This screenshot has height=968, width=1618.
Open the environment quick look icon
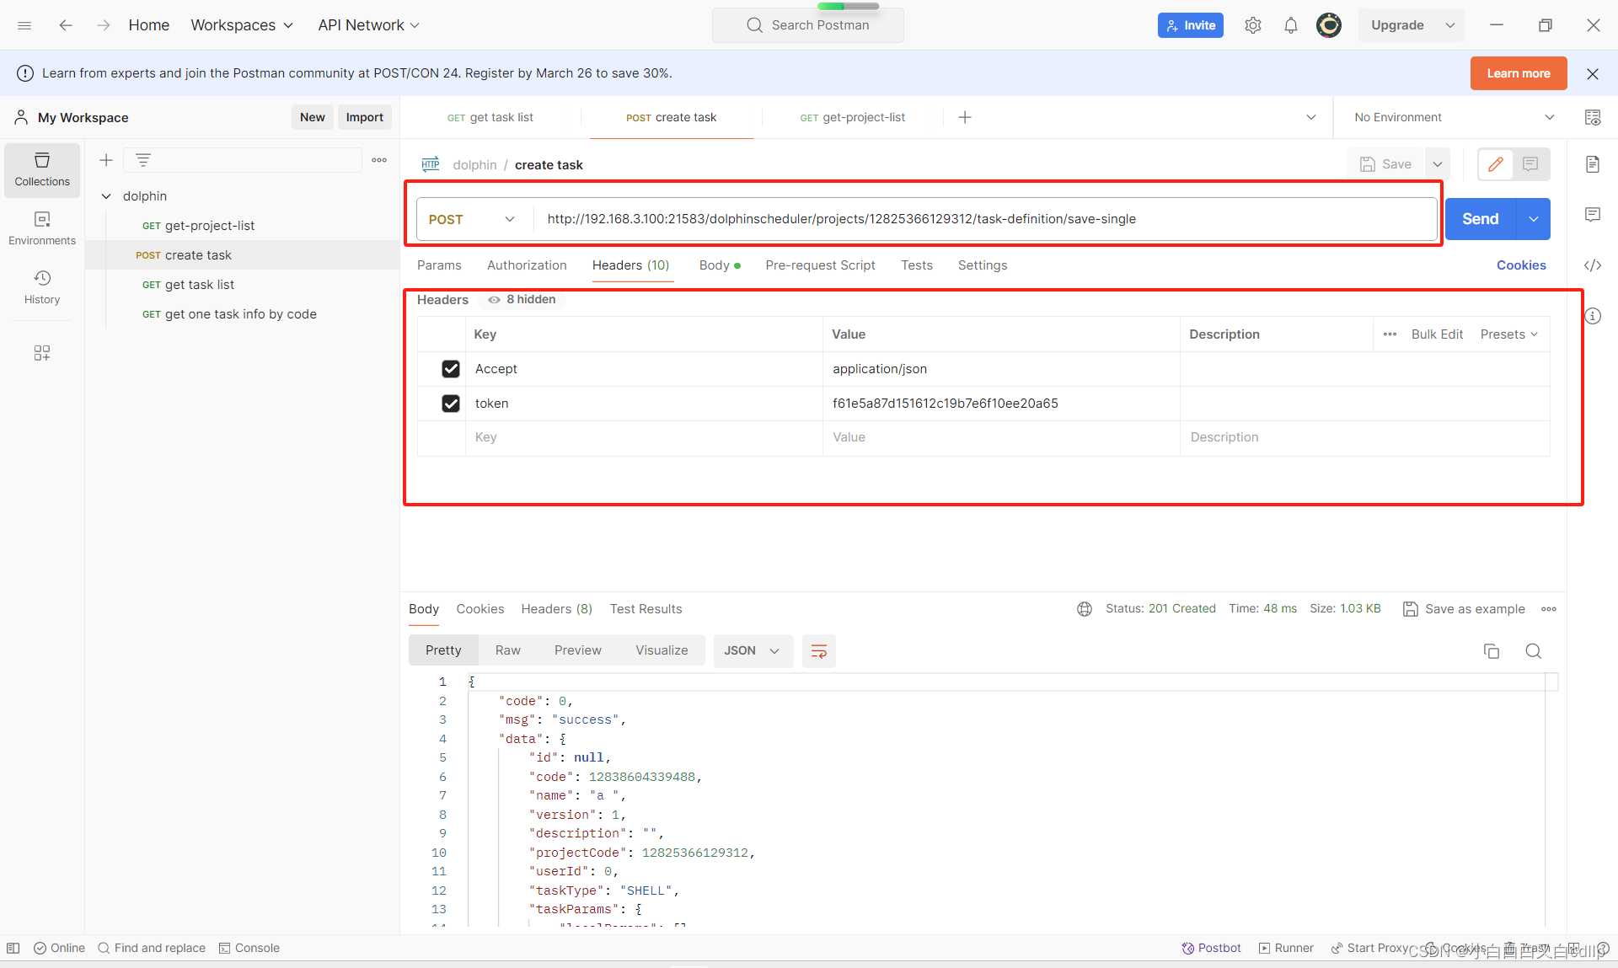(x=1593, y=117)
